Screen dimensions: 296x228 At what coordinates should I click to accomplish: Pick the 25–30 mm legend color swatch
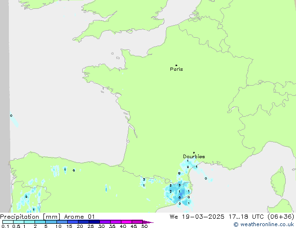coord(94,222)
